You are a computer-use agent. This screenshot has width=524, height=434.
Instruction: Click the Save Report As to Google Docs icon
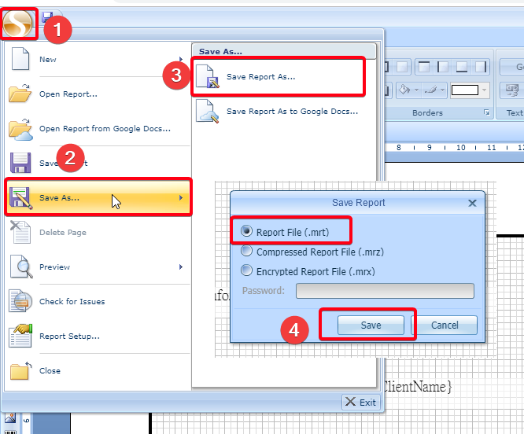(208, 112)
